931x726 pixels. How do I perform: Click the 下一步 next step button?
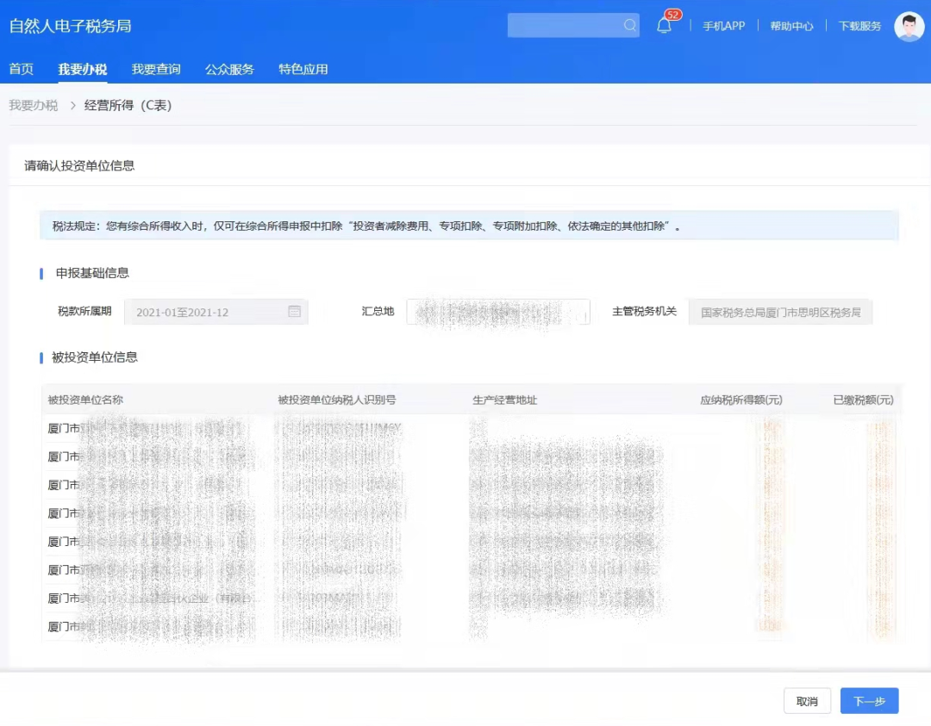click(x=869, y=701)
